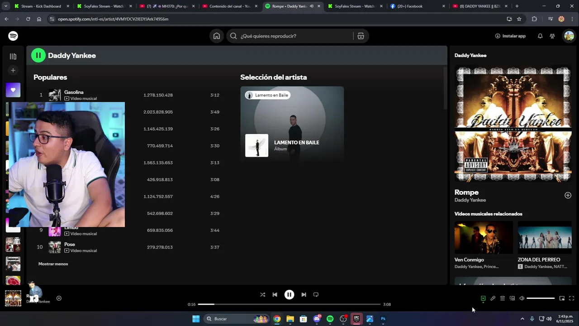Open Your Library sidebar icon

[x=13, y=57]
